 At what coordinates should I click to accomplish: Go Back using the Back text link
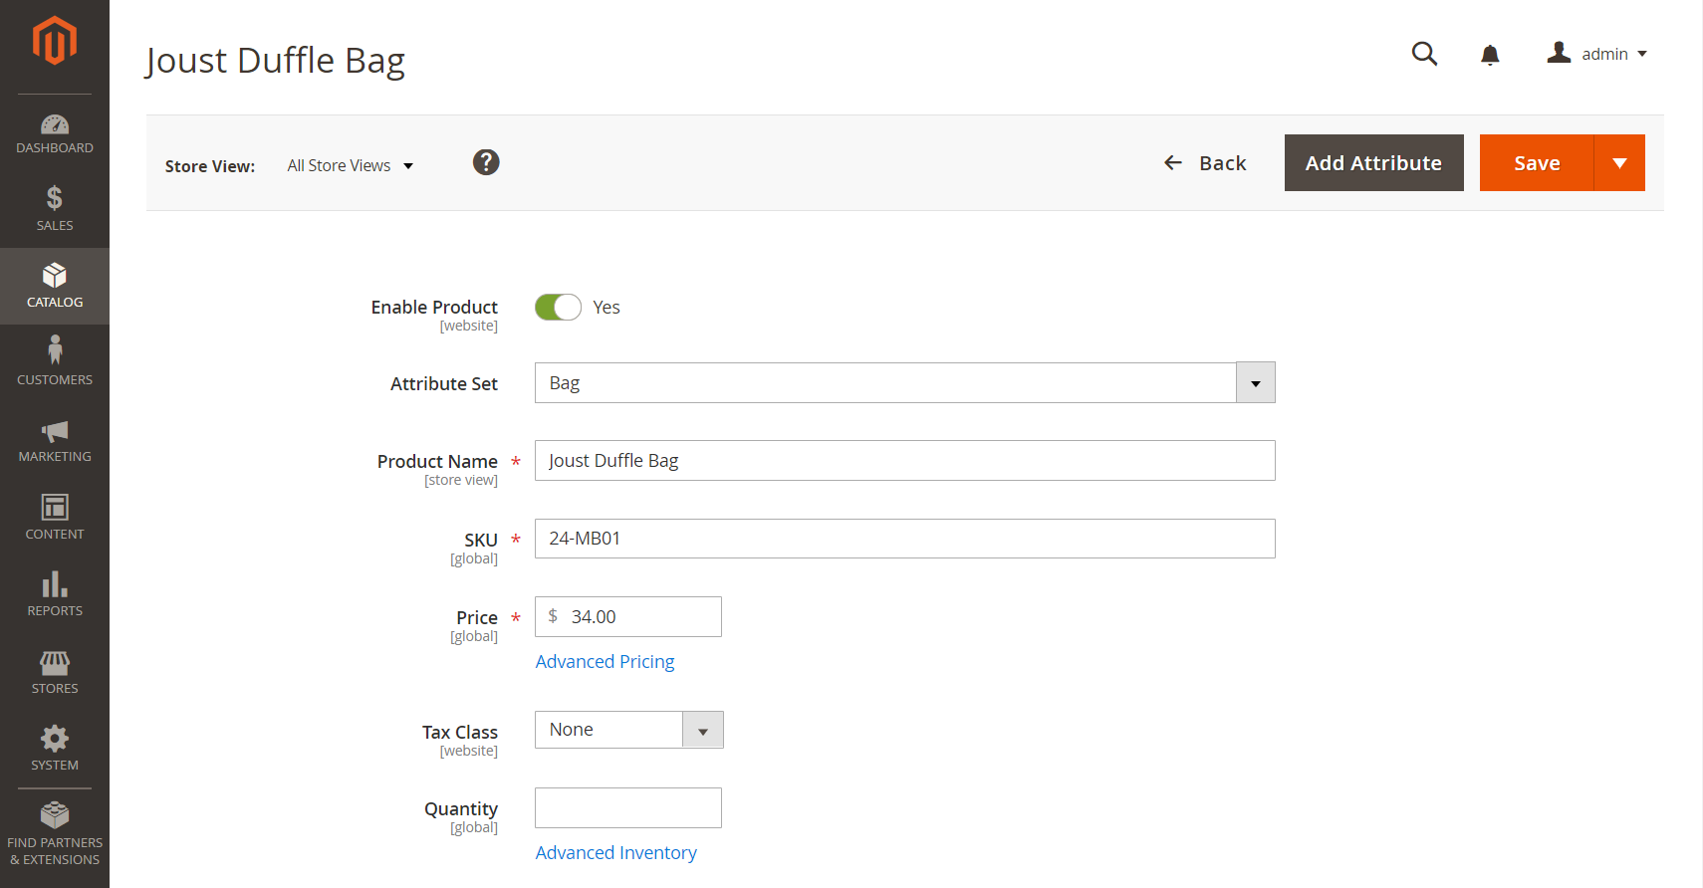[1223, 162]
